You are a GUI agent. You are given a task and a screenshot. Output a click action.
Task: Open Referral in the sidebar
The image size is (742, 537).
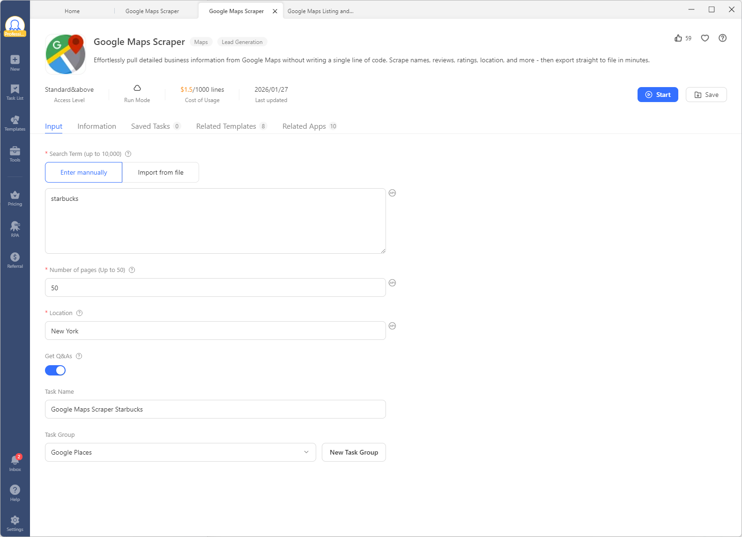15,260
